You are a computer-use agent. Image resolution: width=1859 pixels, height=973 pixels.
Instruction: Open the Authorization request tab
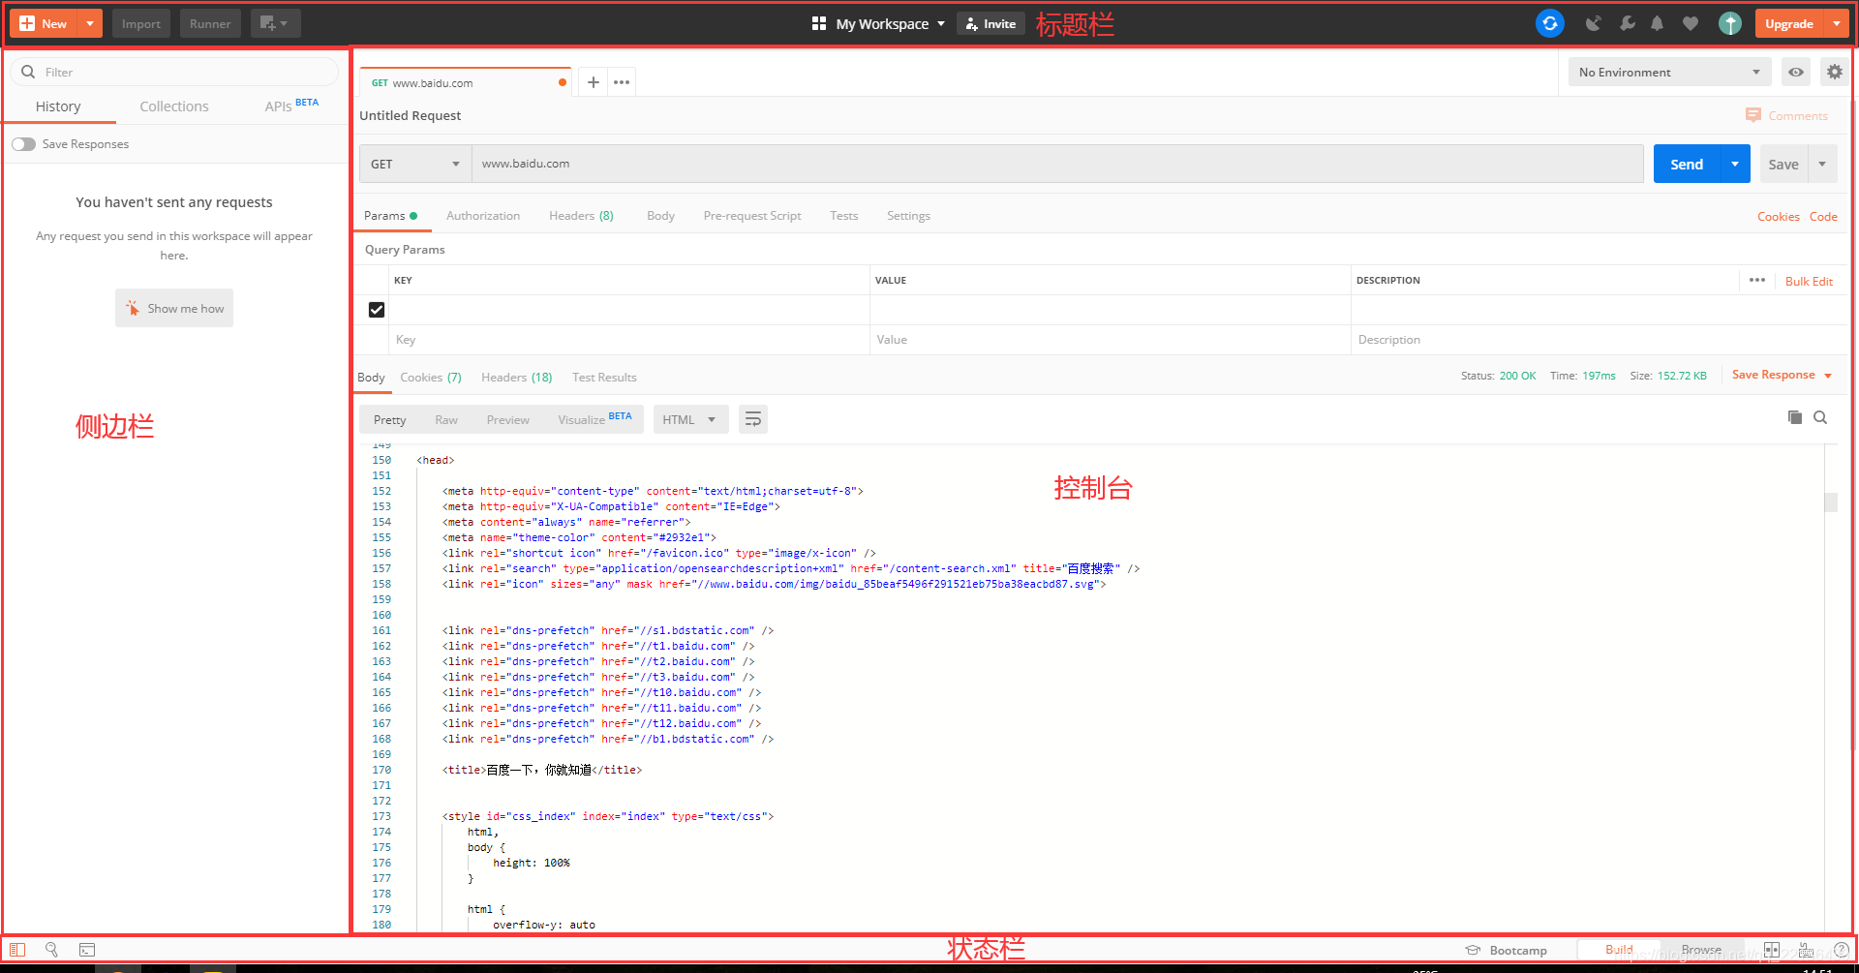(483, 216)
